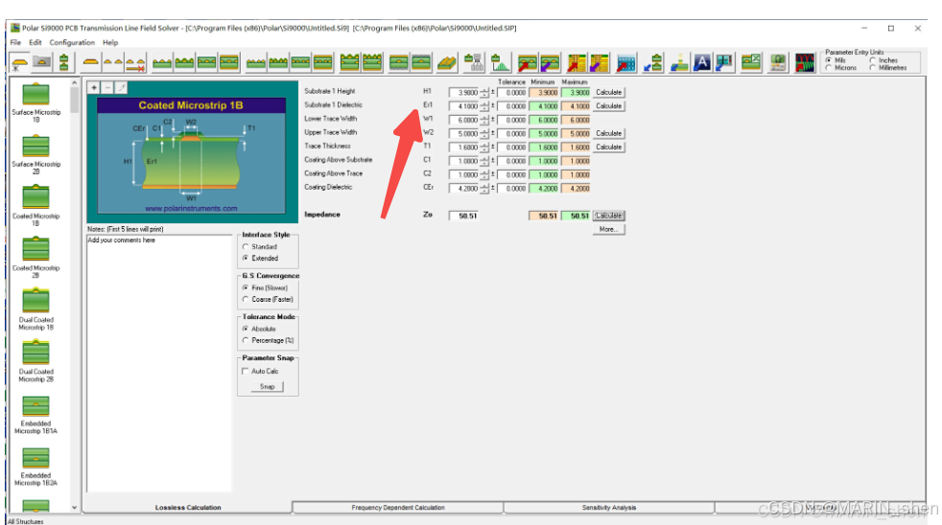942x525 pixels.
Task: Zoom out structure diagram with minus button
Action: [108, 87]
